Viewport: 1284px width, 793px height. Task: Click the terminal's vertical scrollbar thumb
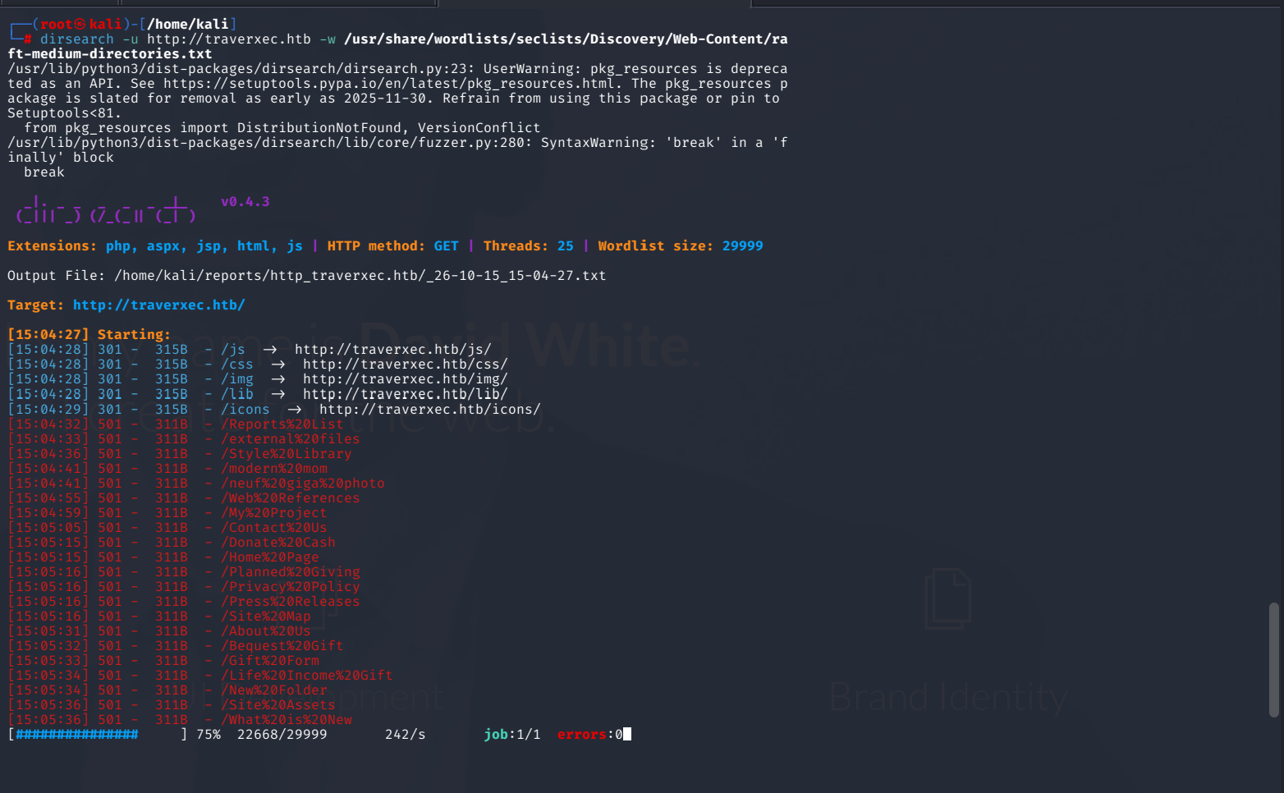coord(1274,660)
